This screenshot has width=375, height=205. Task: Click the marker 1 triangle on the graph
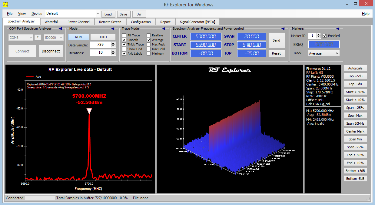[x=89, y=111]
